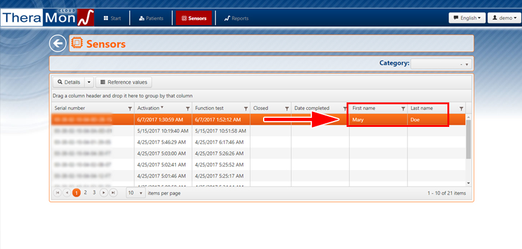Click the Last name filter icon
Viewport: 522px width, 249px height.
coord(461,108)
